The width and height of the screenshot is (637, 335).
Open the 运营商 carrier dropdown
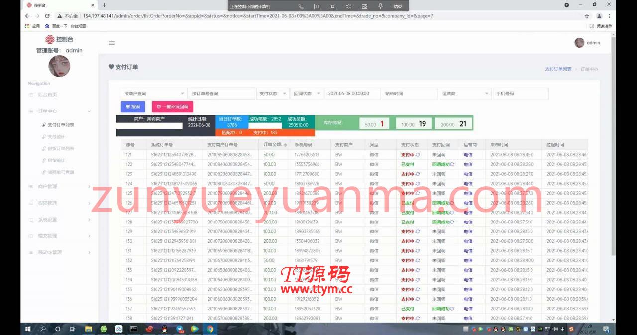[x=465, y=93]
